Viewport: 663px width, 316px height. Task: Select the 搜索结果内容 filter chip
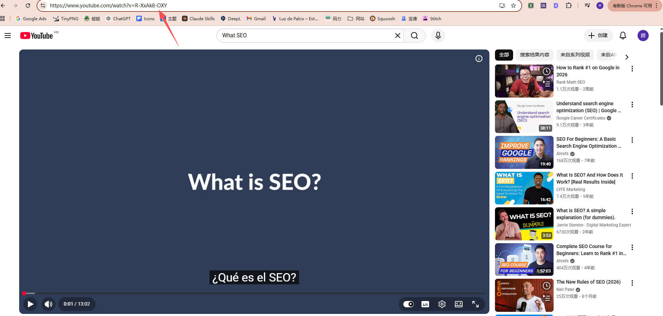(534, 55)
